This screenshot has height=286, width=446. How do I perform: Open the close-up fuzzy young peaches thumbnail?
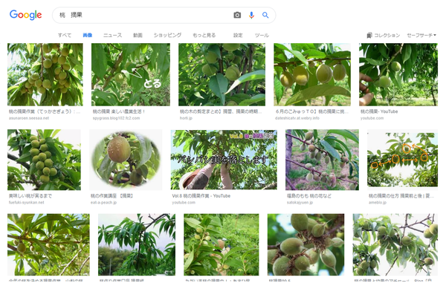pyautogui.click(x=306, y=244)
